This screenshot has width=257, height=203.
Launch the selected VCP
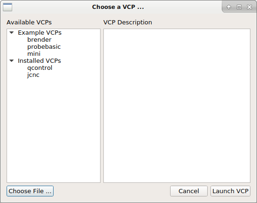[x=230, y=191]
